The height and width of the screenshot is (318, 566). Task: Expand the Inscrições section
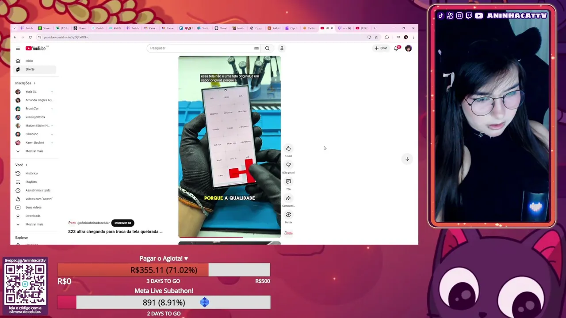click(25, 83)
